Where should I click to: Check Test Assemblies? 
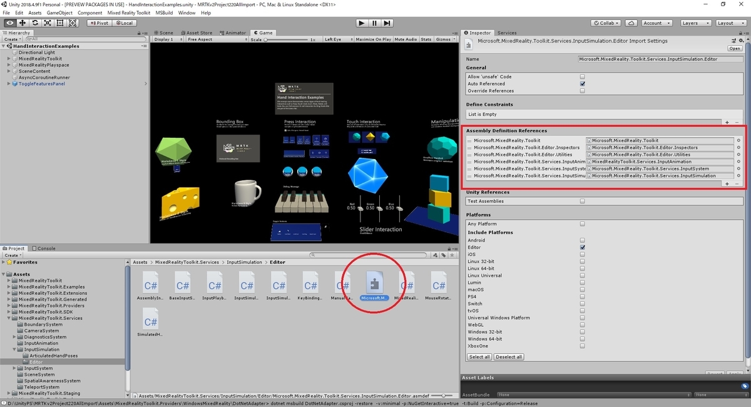582,202
